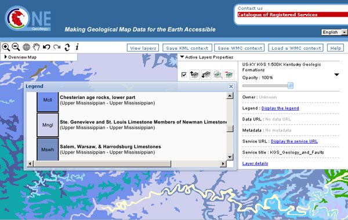Select the zoom in magnifier tool
This screenshot has height=220, width=348.
[6, 47]
